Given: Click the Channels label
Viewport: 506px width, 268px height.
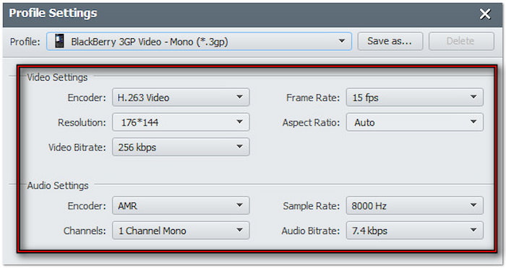Looking at the screenshot, I should [x=85, y=231].
